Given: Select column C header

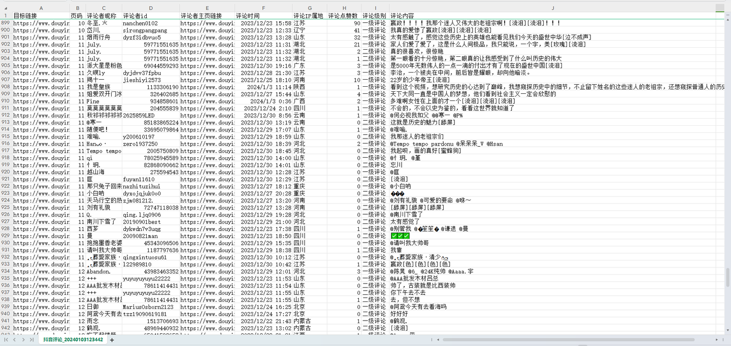Looking at the screenshot, I should point(104,8).
